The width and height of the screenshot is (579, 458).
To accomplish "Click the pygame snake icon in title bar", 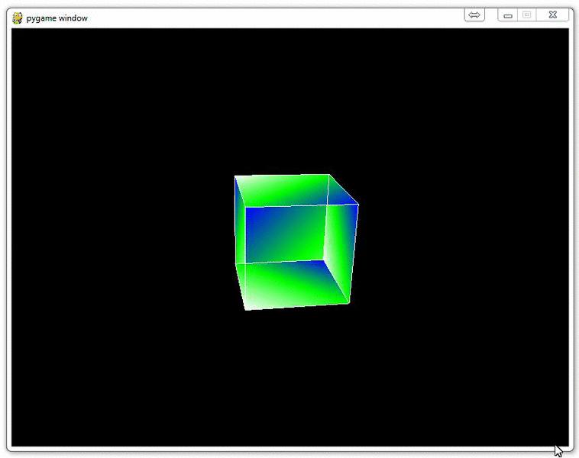I will click(18, 18).
